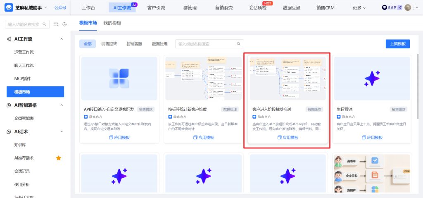Open the 销售CRM menu

(326, 8)
